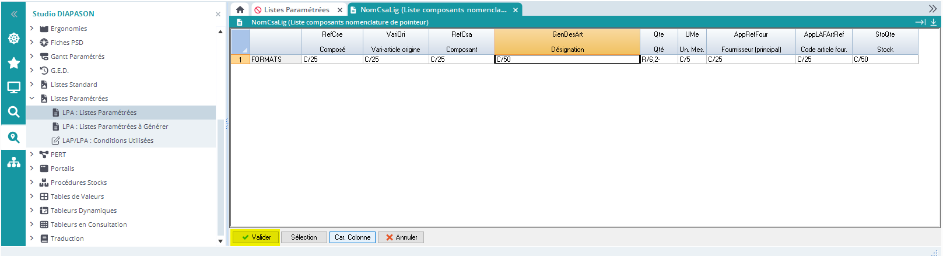
Task: Open the Car. Colonne button
Action: pyautogui.click(x=352, y=237)
